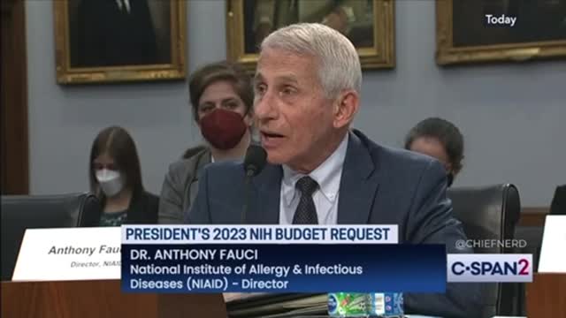Click the 'Anthony Fau' desk name placard
Image resolution: width=566 pixels, height=318 pixels.
67,254
